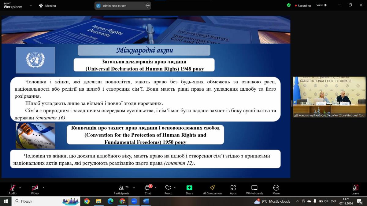Click the Universal Declaration 1948 title box
This screenshot has width=367, height=206.
pos(144,65)
